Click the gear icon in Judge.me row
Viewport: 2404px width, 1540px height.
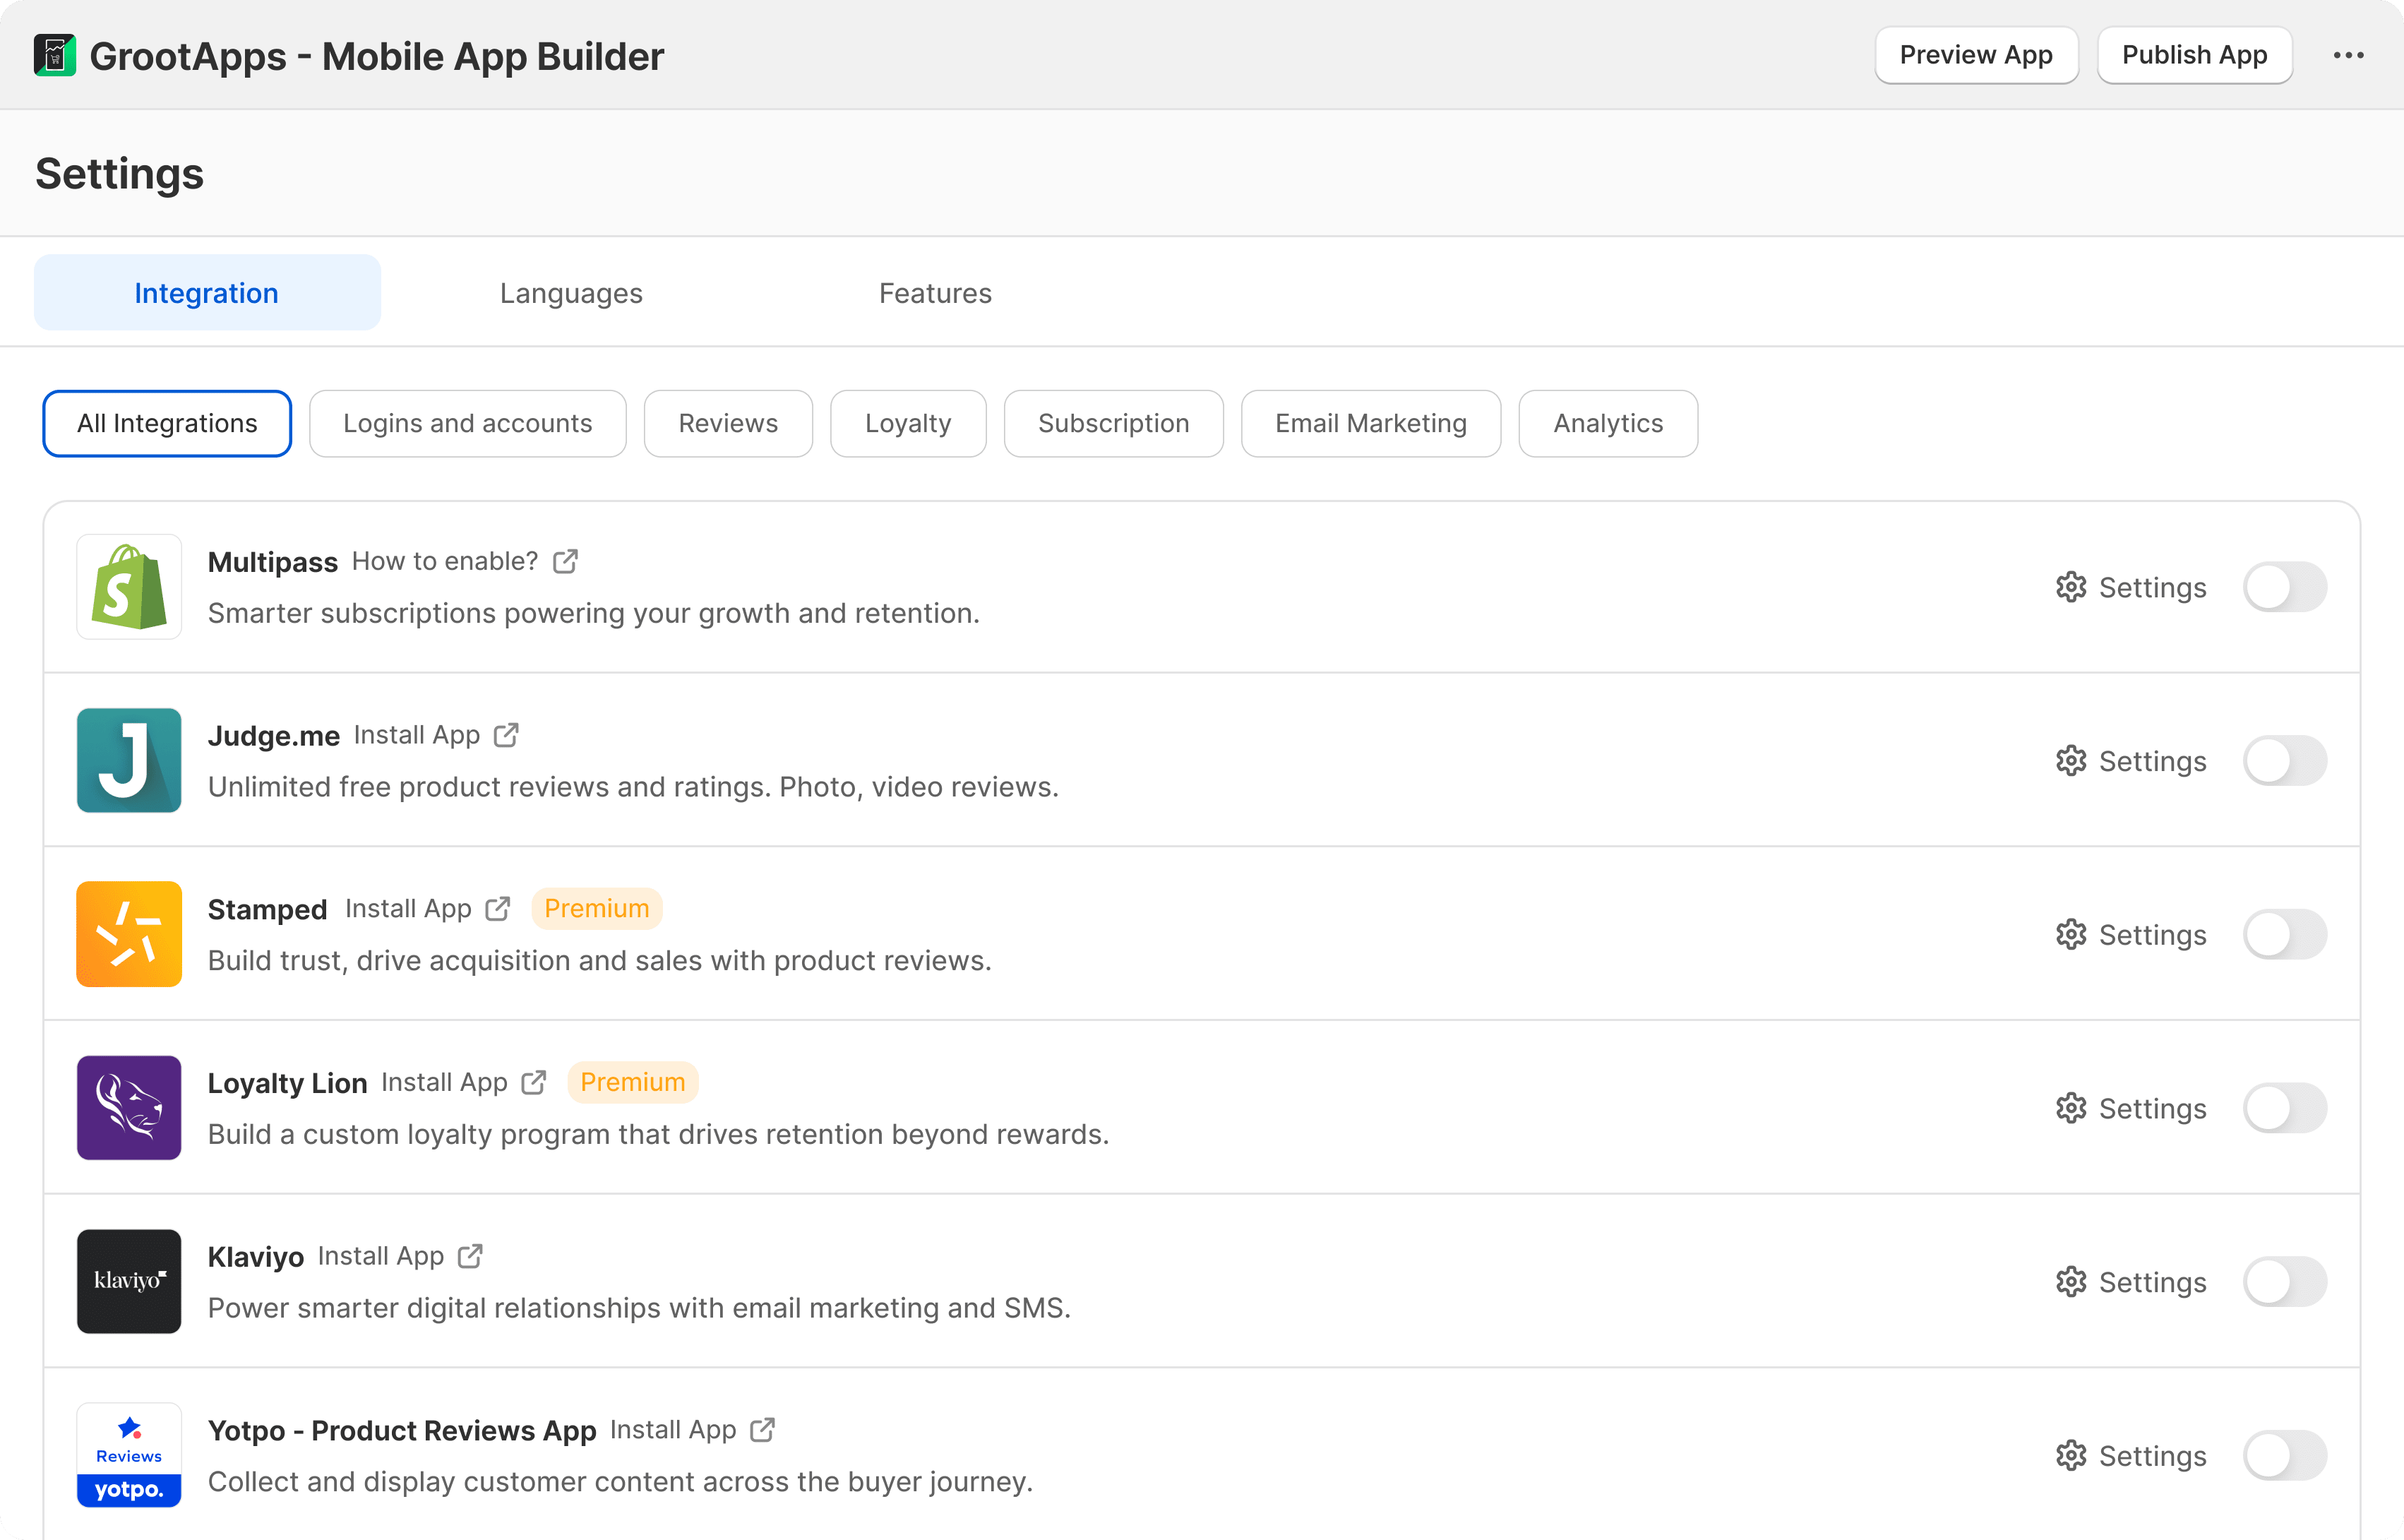pyautogui.click(x=2071, y=761)
